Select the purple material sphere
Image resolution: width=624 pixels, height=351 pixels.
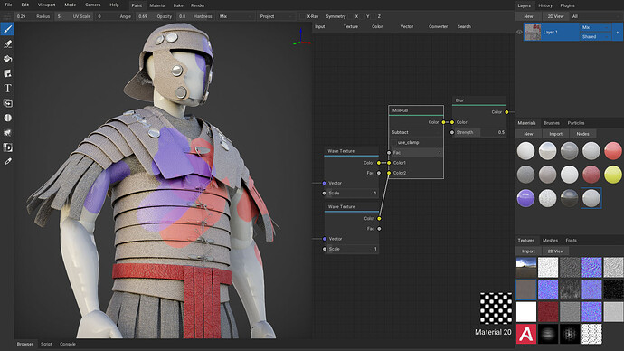pyautogui.click(x=525, y=198)
